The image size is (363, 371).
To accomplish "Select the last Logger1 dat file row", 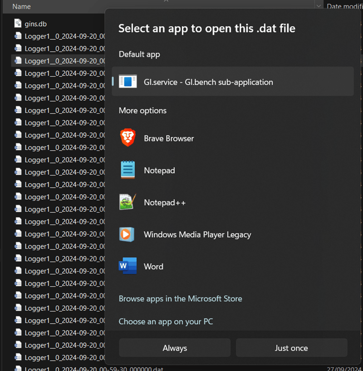I will point(59,368).
